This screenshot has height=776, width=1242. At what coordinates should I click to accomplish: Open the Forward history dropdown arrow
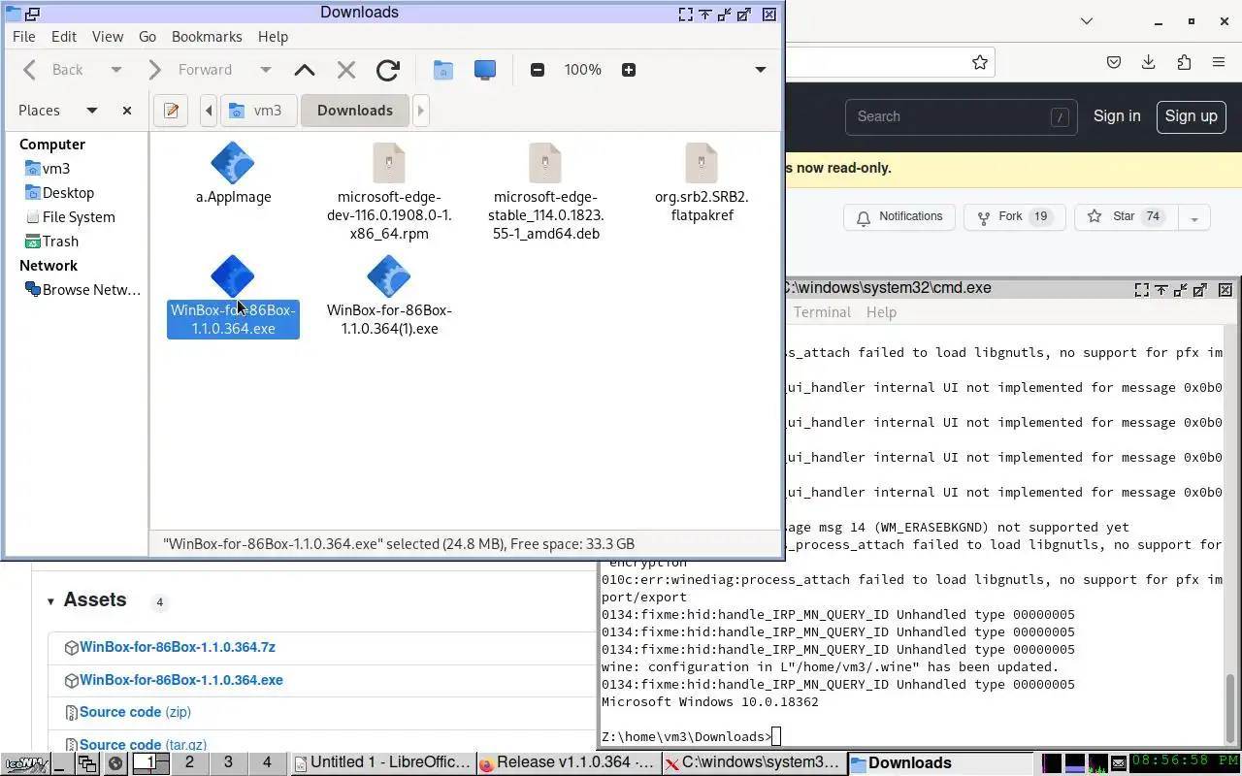click(x=265, y=70)
